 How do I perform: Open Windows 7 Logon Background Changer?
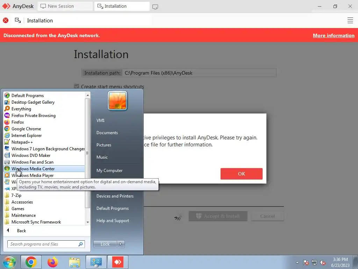coord(44,149)
